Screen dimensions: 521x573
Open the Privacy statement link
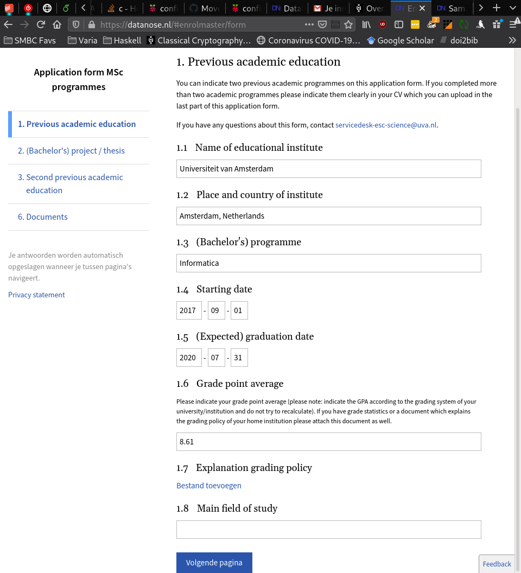pyautogui.click(x=36, y=295)
